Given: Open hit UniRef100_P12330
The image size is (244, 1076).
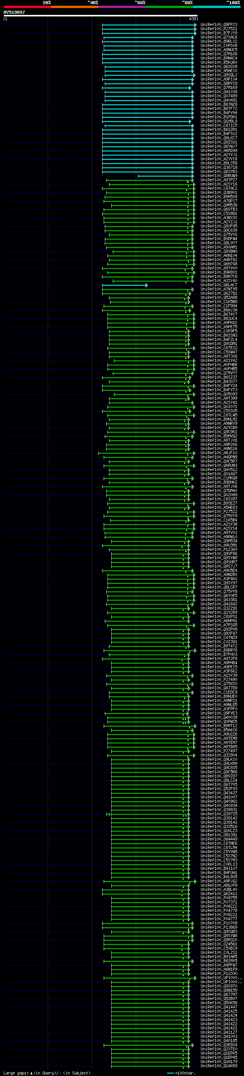Looking at the screenshot, I should 218,973.
